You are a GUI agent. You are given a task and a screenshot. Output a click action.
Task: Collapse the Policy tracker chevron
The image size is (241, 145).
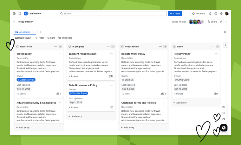(14, 22)
